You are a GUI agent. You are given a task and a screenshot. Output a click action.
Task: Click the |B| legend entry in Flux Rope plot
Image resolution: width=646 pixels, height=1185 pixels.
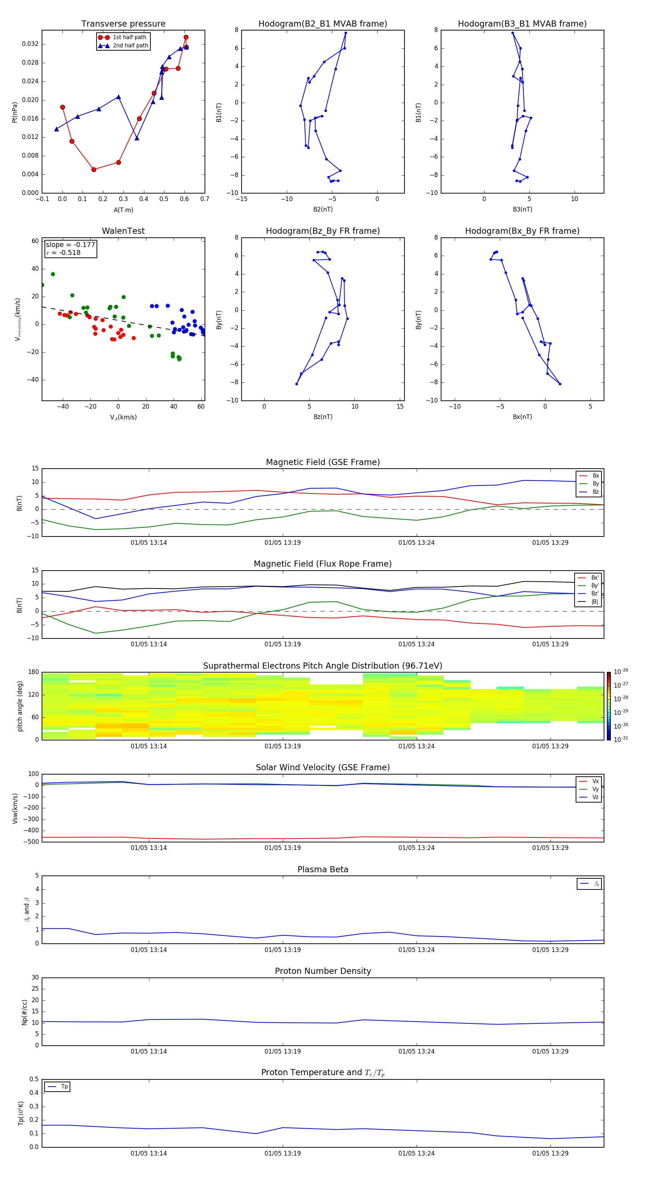pos(589,602)
